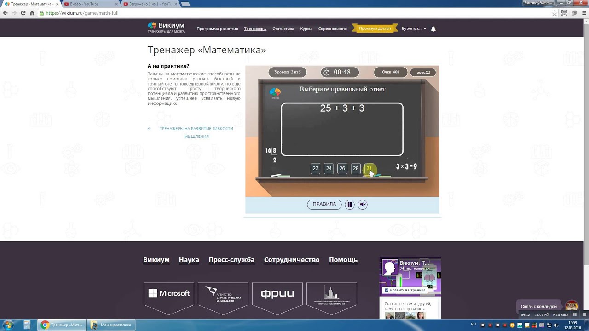The image size is (589, 331).
Task: Click the support mascot avatar icon
Action: click(x=572, y=306)
